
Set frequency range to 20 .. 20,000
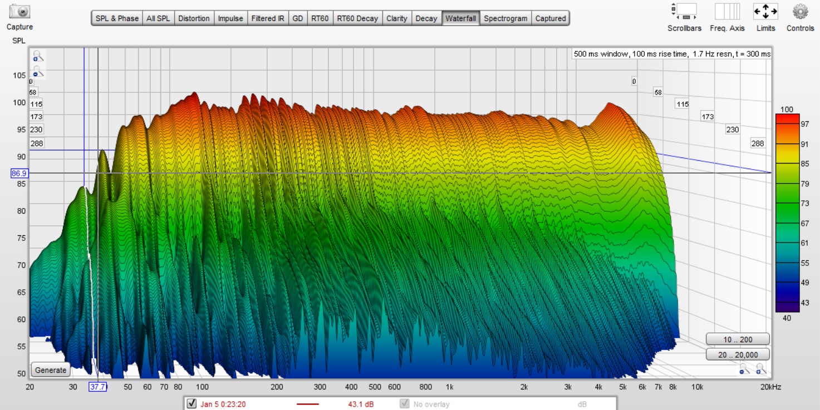pyautogui.click(x=738, y=354)
